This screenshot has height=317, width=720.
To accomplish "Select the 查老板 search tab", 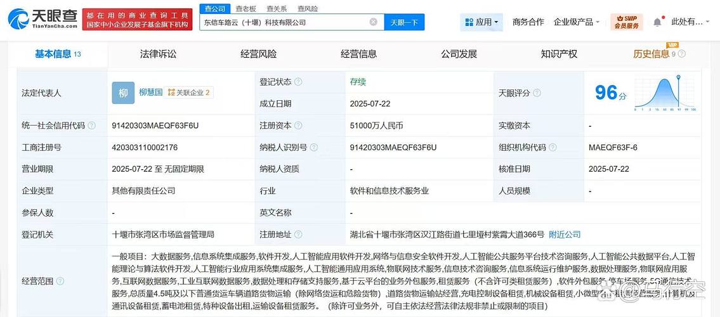I will [x=245, y=9].
